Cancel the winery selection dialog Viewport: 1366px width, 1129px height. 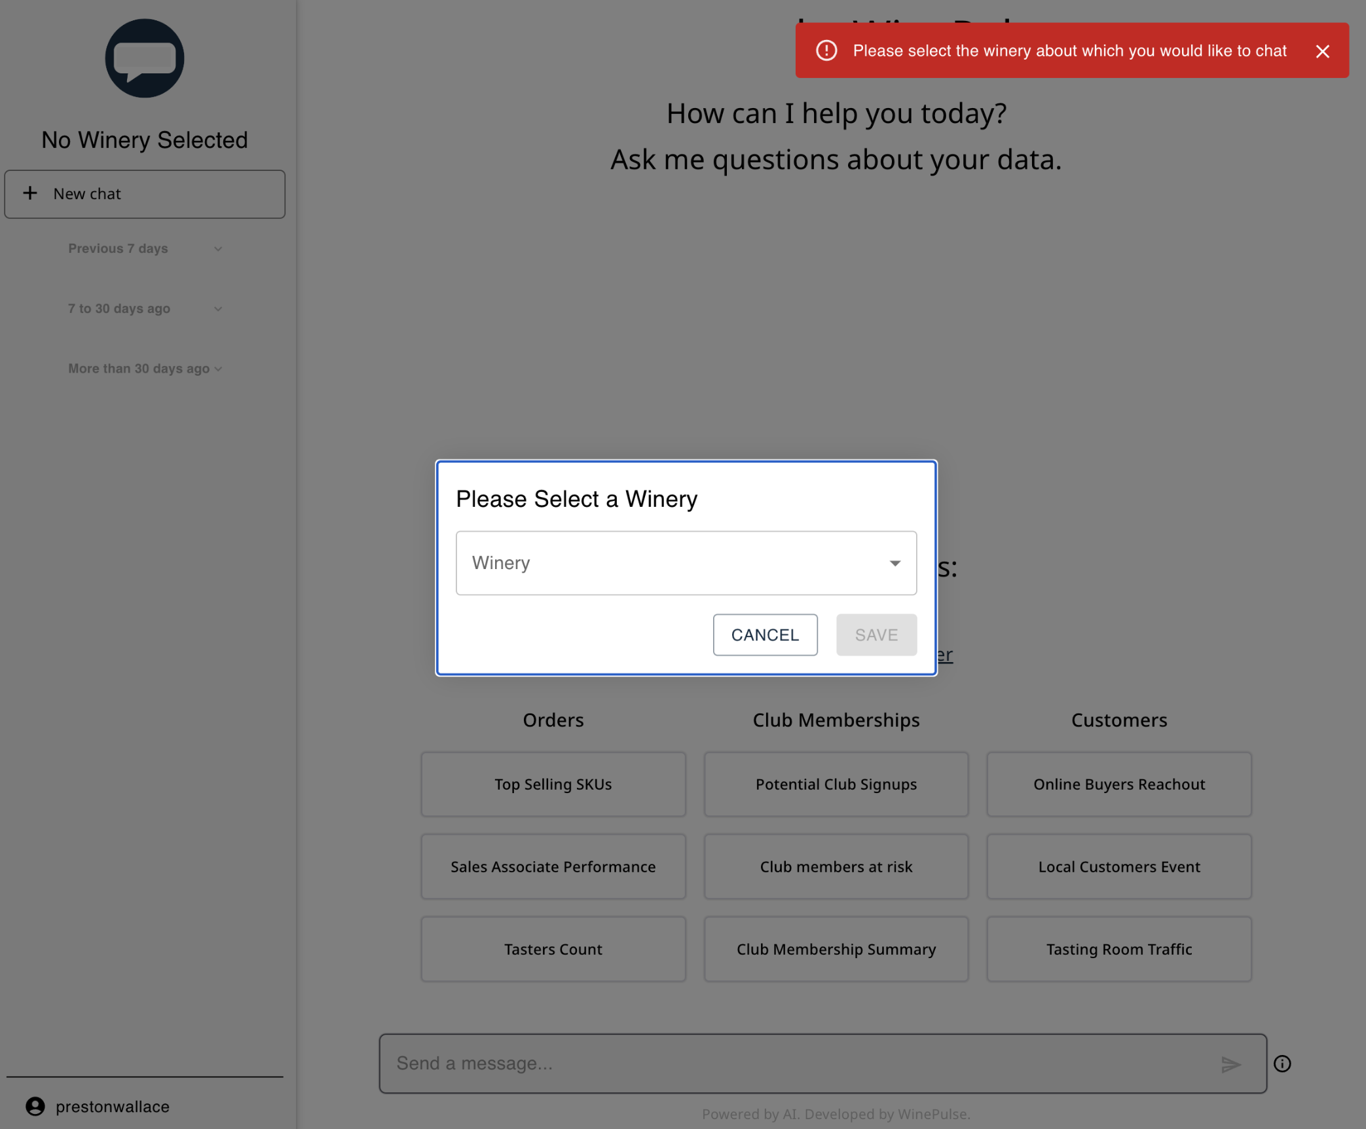coord(765,635)
